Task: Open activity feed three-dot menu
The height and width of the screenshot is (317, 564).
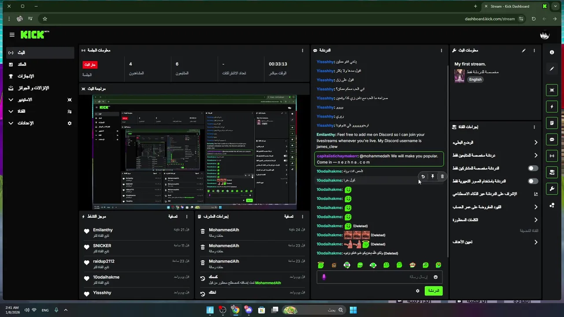Action: coord(187,217)
